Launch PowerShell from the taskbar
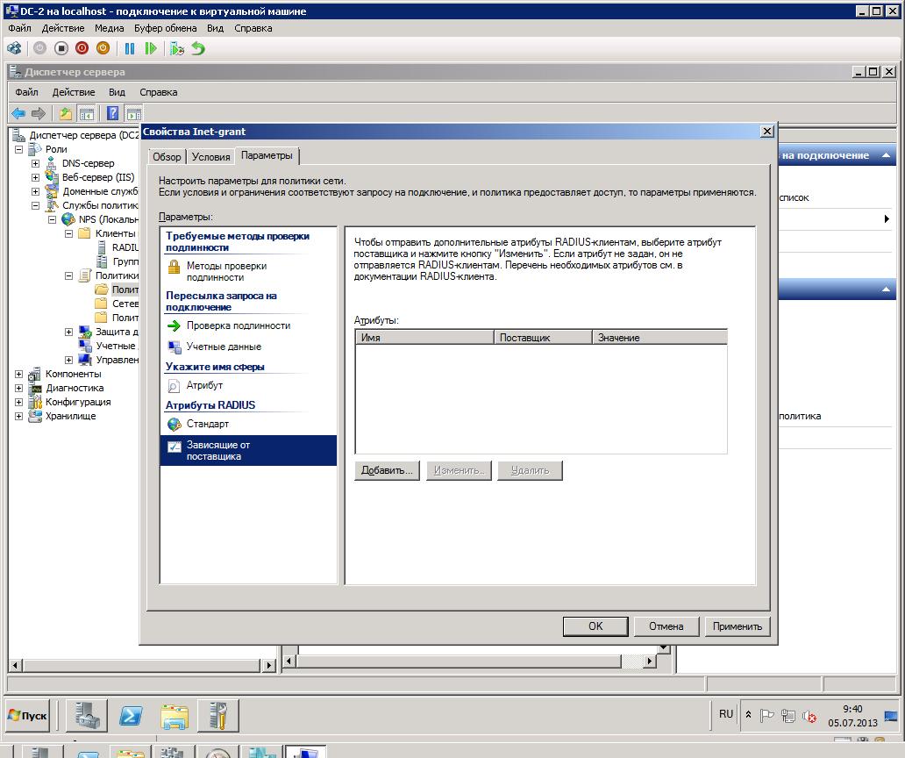 click(132, 716)
